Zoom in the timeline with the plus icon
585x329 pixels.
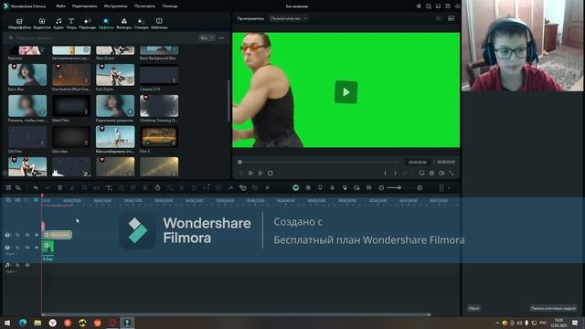pyautogui.click(x=420, y=187)
